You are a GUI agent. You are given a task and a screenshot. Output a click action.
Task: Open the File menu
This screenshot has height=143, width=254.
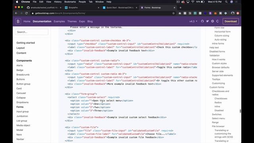click(x=35, y=2)
